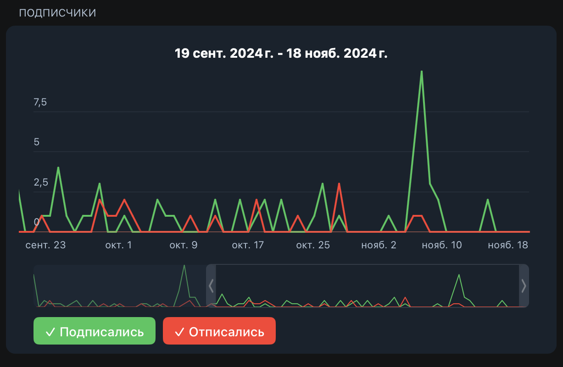Open the chart title date range text
This screenshot has height=367, width=563.
pos(281,53)
